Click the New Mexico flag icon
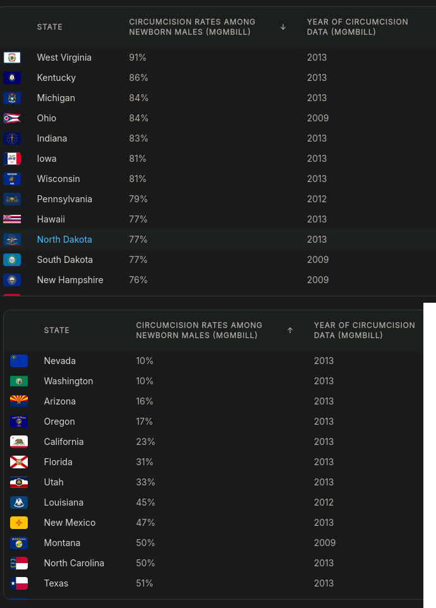This screenshot has width=436, height=608. tap(19, 523)
